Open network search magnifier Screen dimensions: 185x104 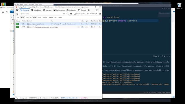(67, 14)
